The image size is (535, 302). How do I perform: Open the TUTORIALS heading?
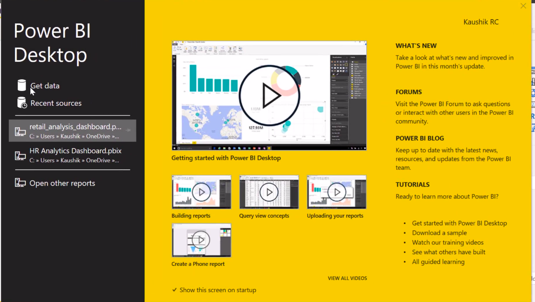(412, 185)
